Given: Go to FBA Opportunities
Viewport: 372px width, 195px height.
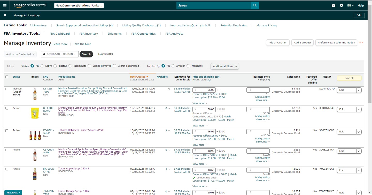Looking at the screenshot, I should tap(143, 34).
